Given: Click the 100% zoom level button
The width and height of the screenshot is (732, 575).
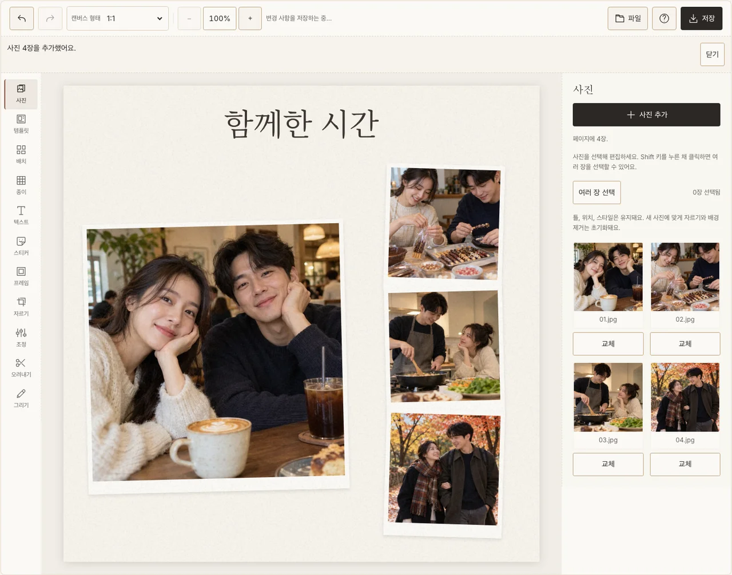Looking at the screenshot, I should (220, 18).
